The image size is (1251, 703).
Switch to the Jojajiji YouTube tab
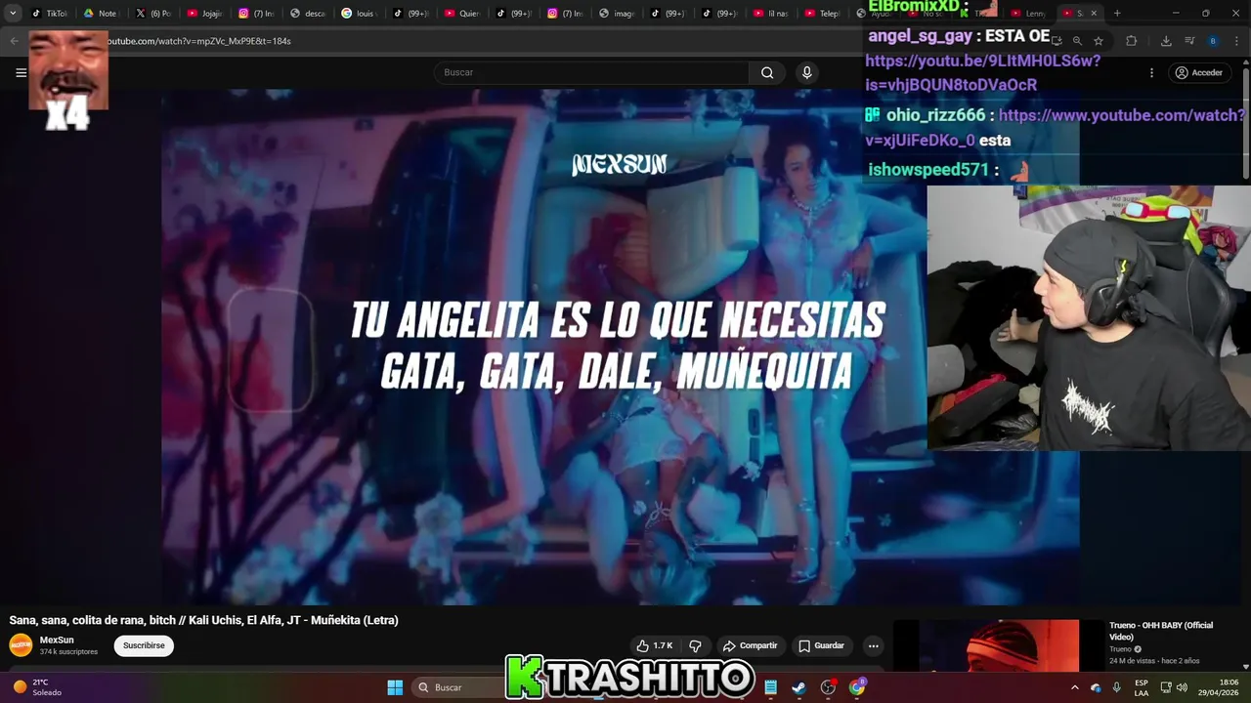[205, 14]
